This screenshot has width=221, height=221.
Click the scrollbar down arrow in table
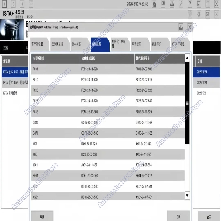pos(187,196)
